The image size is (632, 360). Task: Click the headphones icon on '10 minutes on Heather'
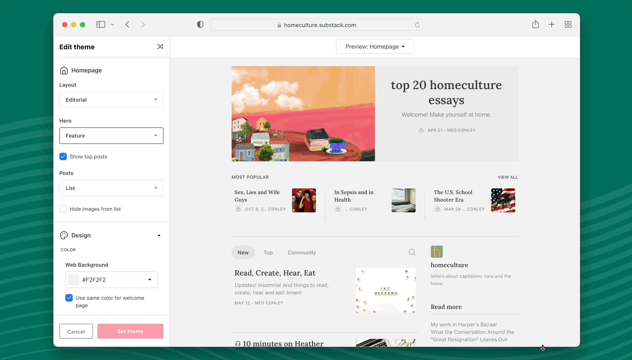tap(238, 343)
